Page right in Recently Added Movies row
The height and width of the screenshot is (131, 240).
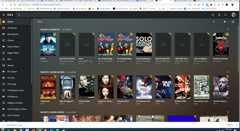[228, 72]
